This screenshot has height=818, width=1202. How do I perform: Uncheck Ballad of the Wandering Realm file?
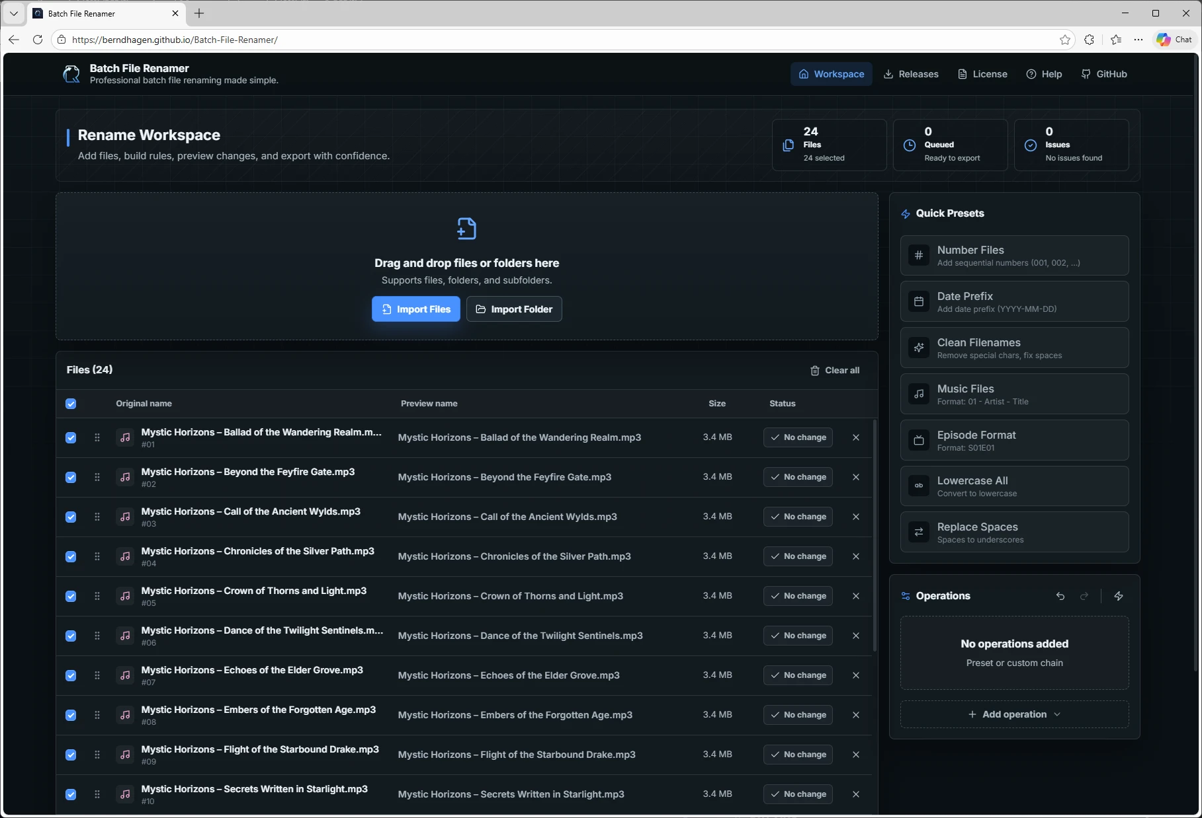71,437
